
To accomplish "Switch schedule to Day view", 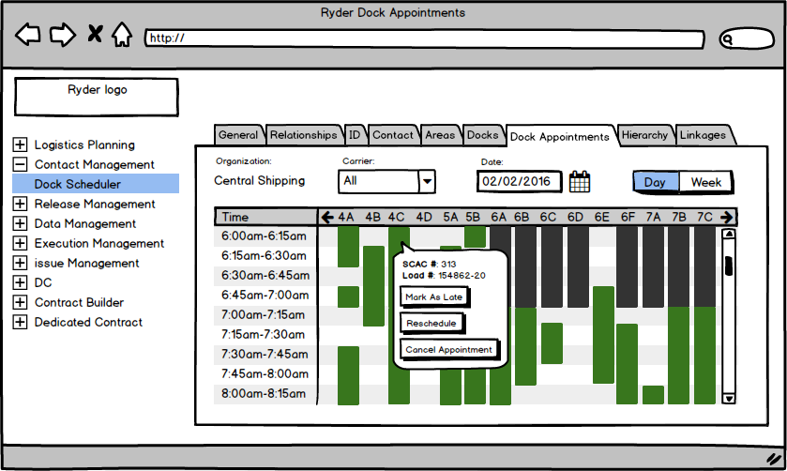I will [655, 182].
